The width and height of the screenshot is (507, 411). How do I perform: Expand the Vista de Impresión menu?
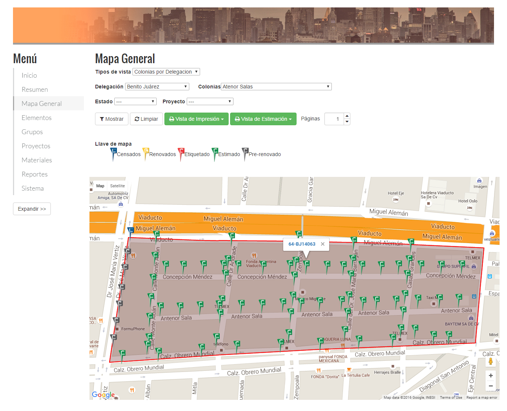click(x=196, y=119)
